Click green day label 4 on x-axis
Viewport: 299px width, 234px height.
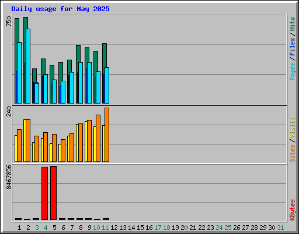click(x=46, y=228)
